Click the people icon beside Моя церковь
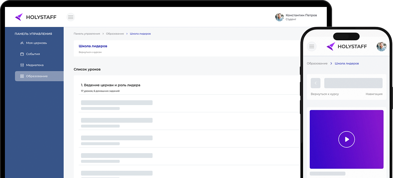The width and height of the screenshot is (393, 178). pos(22,43)
